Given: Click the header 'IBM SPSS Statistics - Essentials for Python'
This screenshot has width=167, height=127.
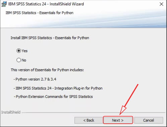Looking at the screenshot, I should click(x=40, y=13).
